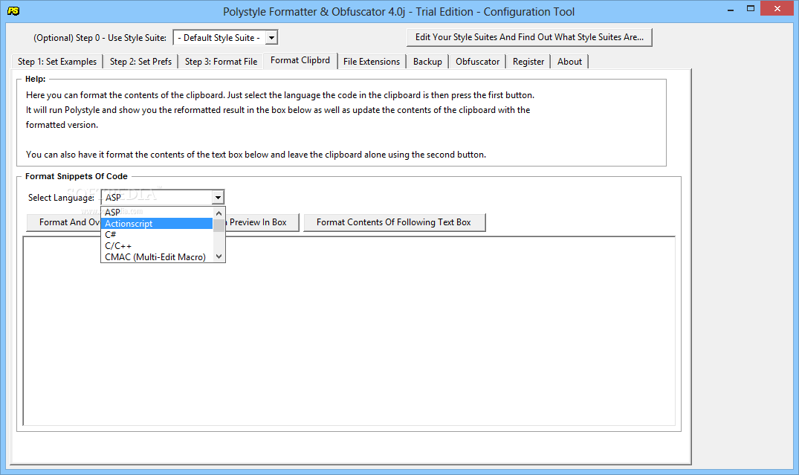The image size is (799, 475).
Task: Click Edit Your Style Suites button
Action: tap(529, 37)
